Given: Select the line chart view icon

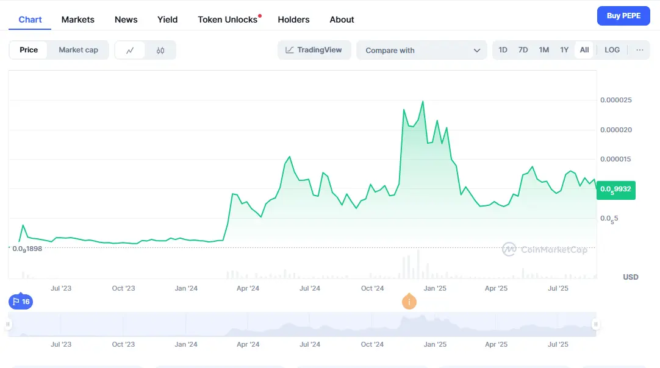Looking at the screenshot, I should coord(130,51).
